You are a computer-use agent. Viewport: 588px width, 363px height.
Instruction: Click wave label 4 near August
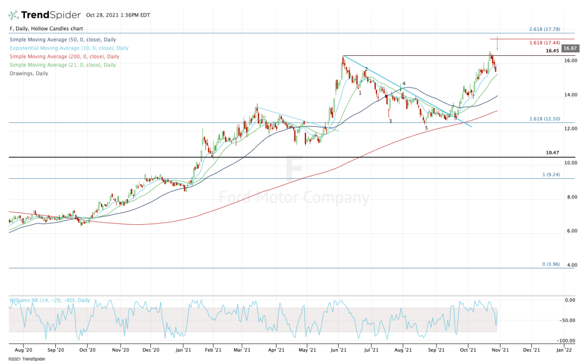(404, 84)
